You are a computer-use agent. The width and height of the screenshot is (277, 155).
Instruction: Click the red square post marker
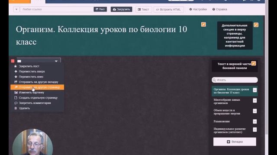[13, 61]
